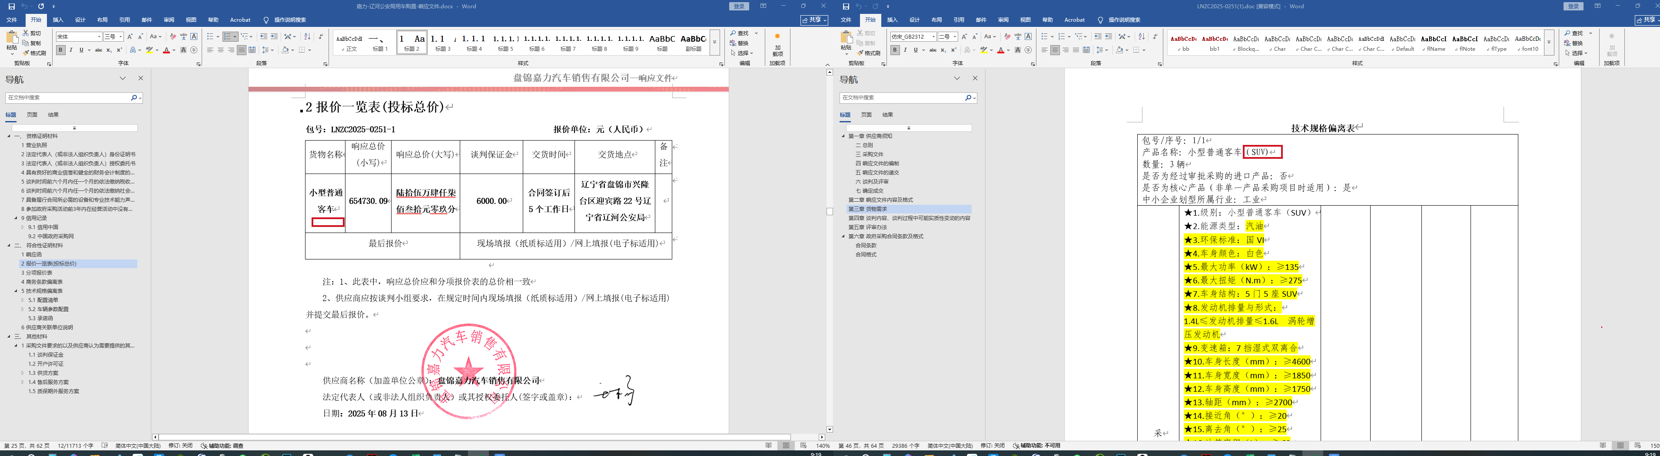This screenshot has height=456, width=1660.
Task: Click the replace 替换 button in left window
Action: (x=739, y=43)
